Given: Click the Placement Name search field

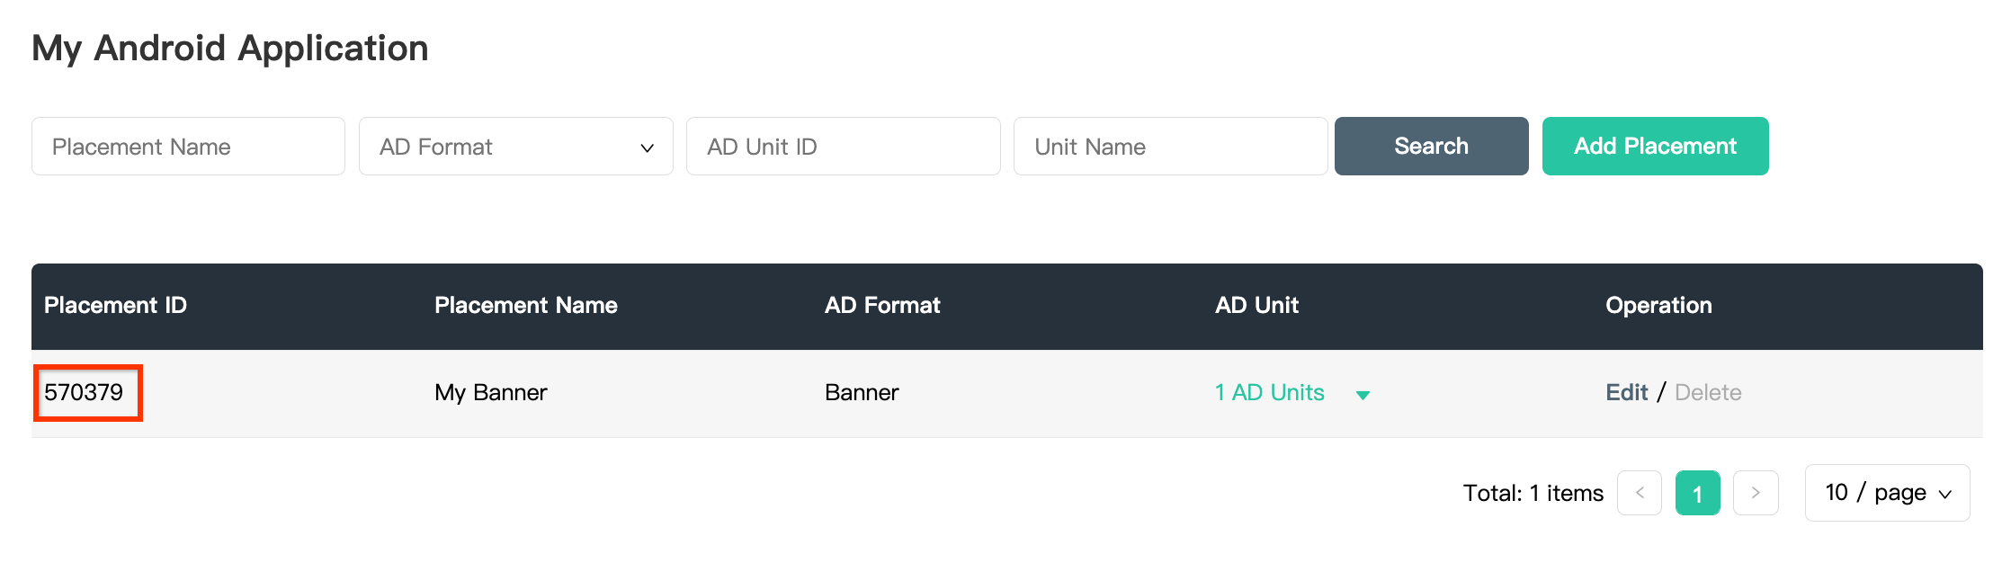Looking at the screenshot, I should tap(188, 147).
